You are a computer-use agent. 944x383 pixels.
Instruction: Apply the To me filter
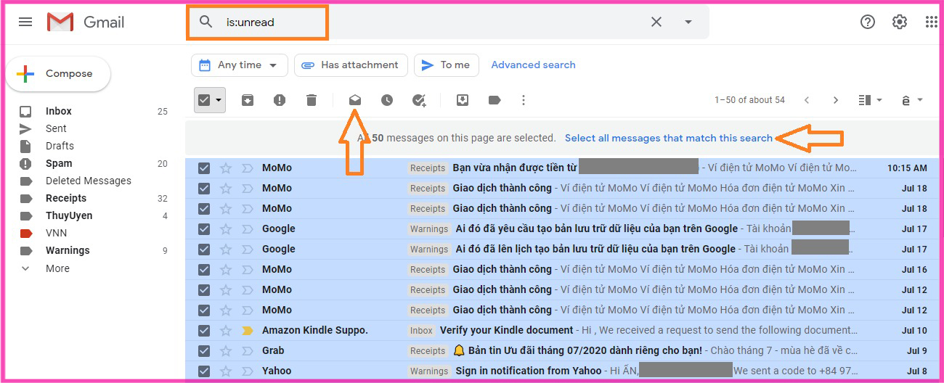click(x=446, y=65)
